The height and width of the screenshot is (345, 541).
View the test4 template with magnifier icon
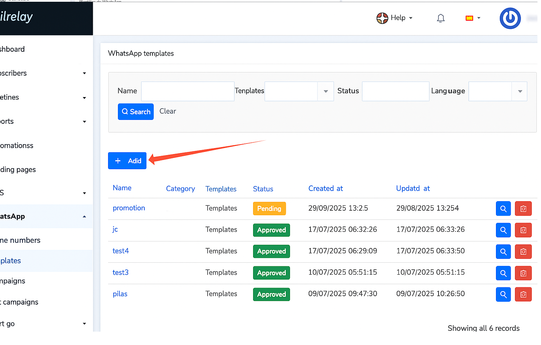coord(503,252)
